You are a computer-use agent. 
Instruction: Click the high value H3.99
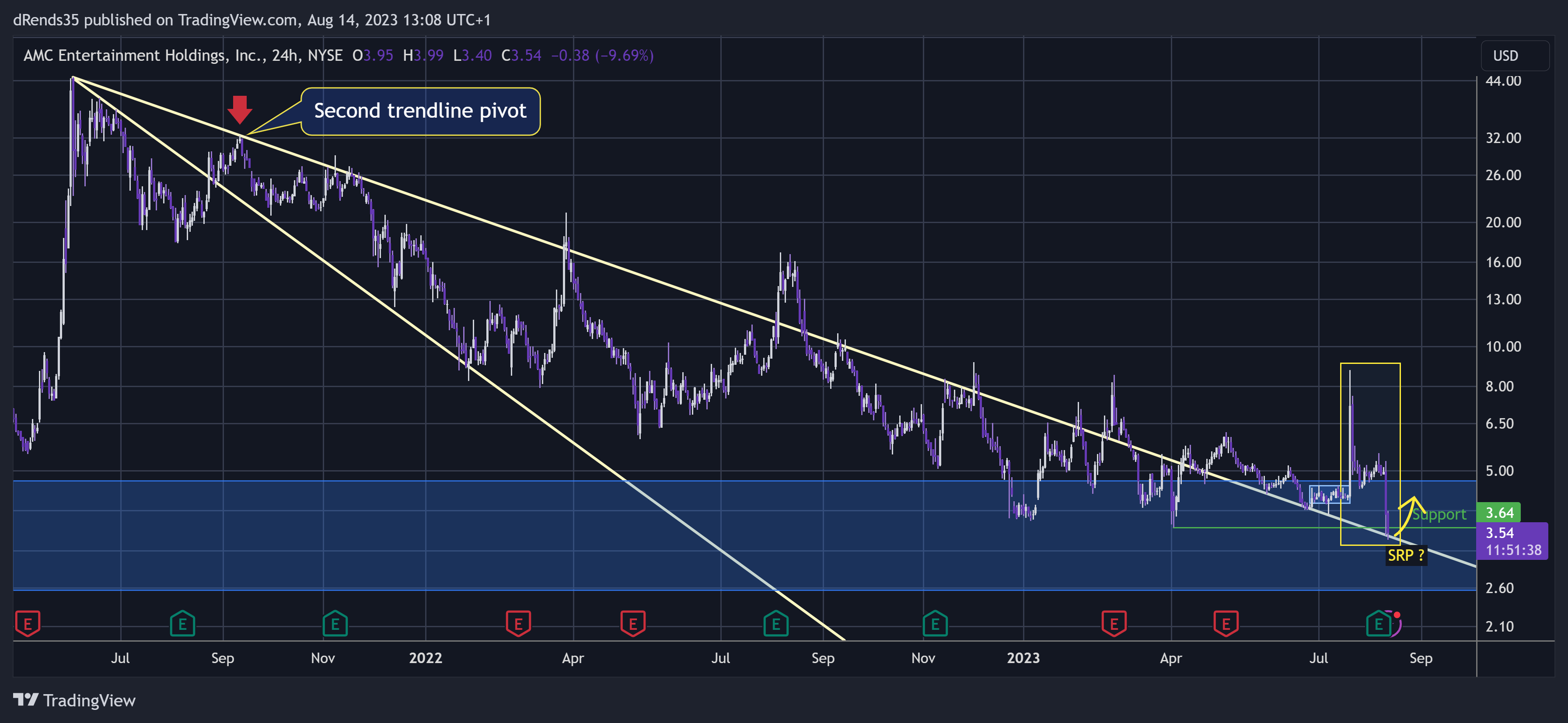[423, 56]
